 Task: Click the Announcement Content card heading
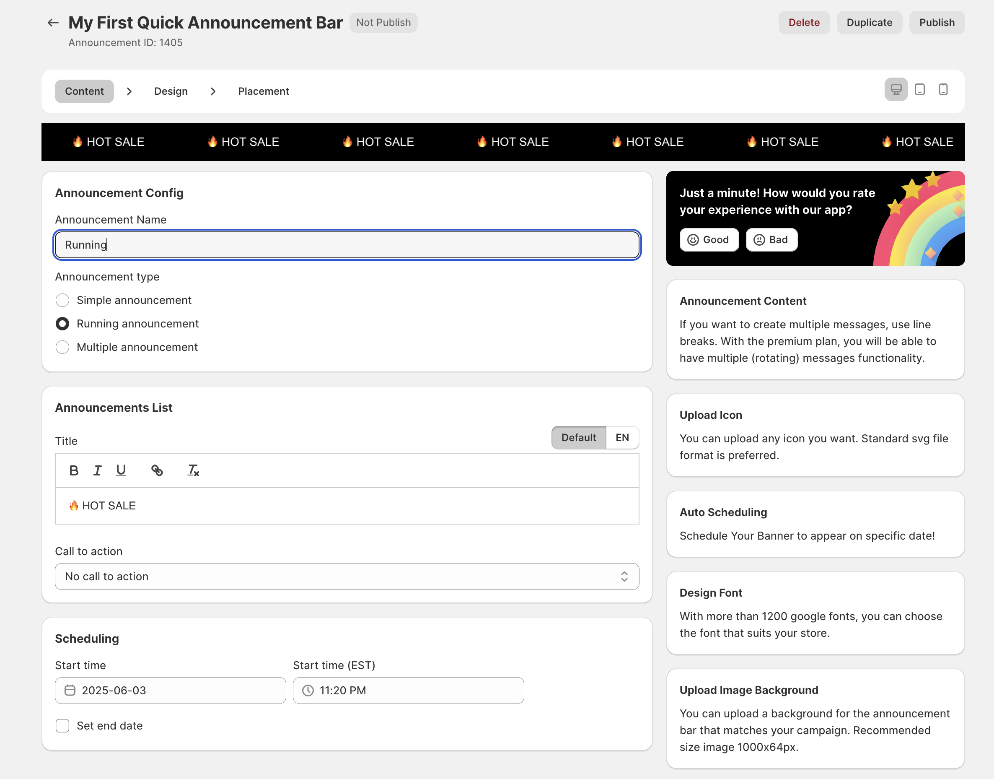click(743, 301)
